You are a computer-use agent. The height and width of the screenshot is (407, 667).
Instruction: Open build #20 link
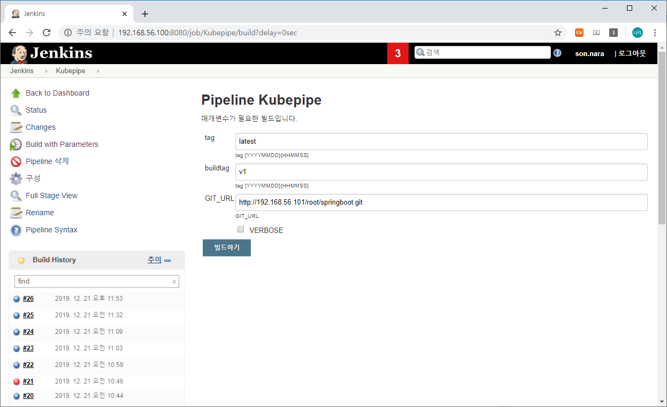28,396
